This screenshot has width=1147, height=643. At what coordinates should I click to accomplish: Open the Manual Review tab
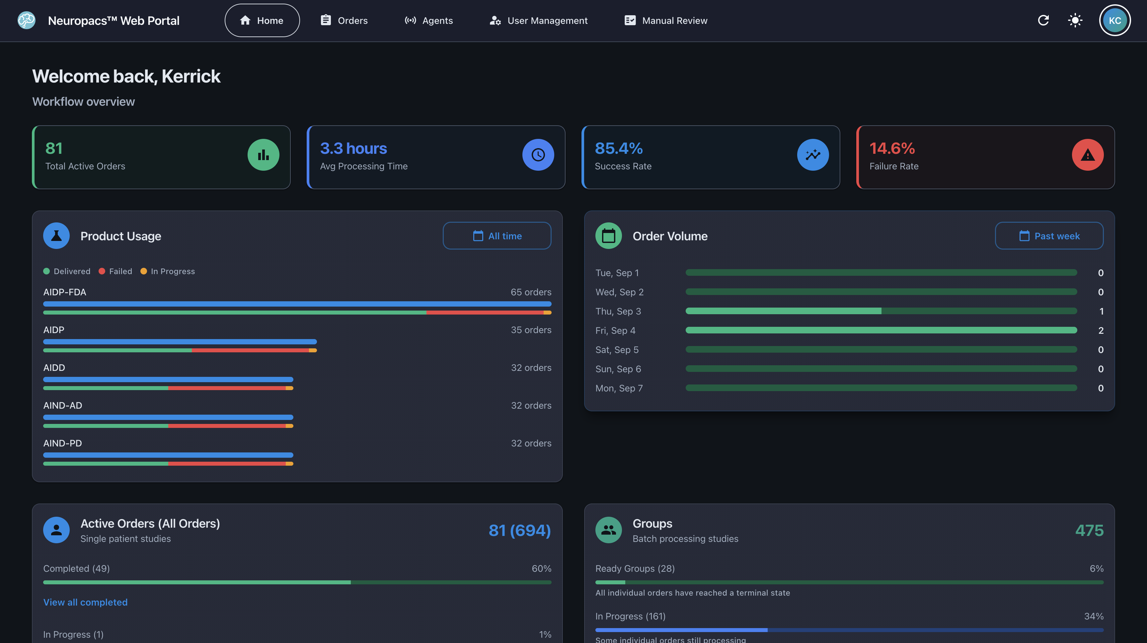point(666,21)
